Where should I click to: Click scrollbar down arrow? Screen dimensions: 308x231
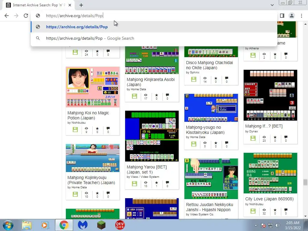(x=305, y=217)
